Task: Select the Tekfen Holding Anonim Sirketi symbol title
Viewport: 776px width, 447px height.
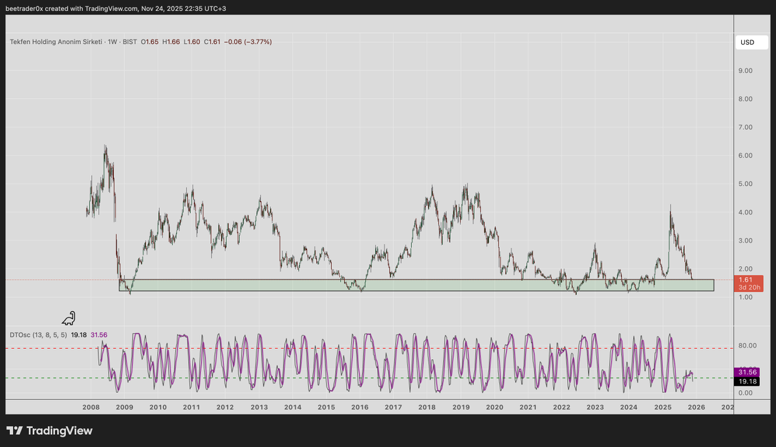Action: tap(57, 42)
